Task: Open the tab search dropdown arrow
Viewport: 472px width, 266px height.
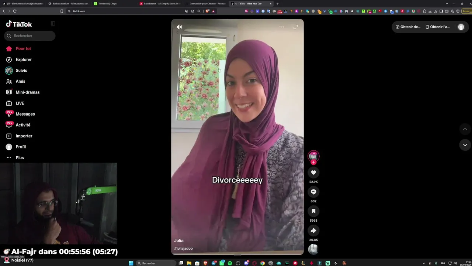Action: [x=447, y=4]
